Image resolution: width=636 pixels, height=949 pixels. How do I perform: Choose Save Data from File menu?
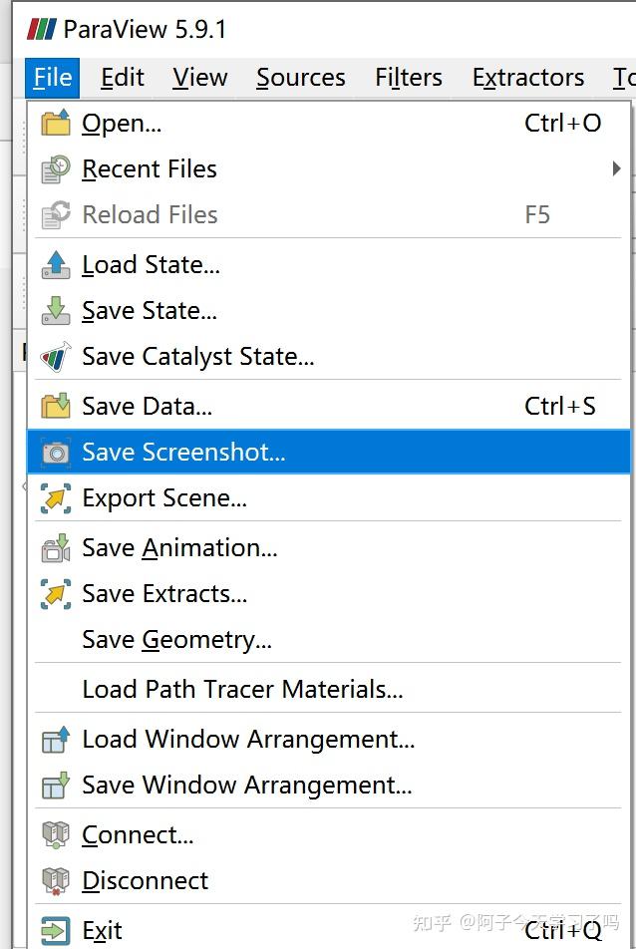[147, 407]
